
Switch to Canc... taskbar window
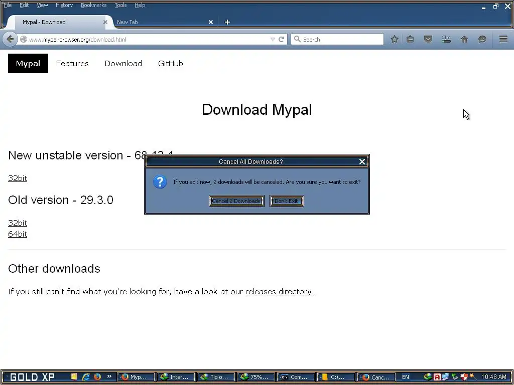coord(376,377)
